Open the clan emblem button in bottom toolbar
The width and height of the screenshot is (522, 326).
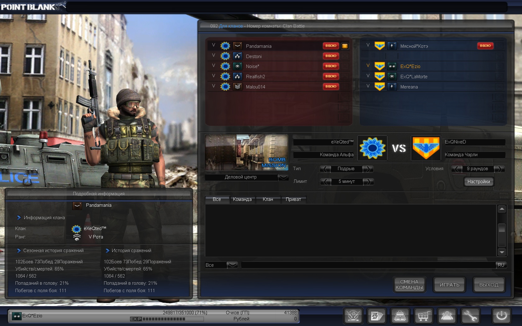353,316
